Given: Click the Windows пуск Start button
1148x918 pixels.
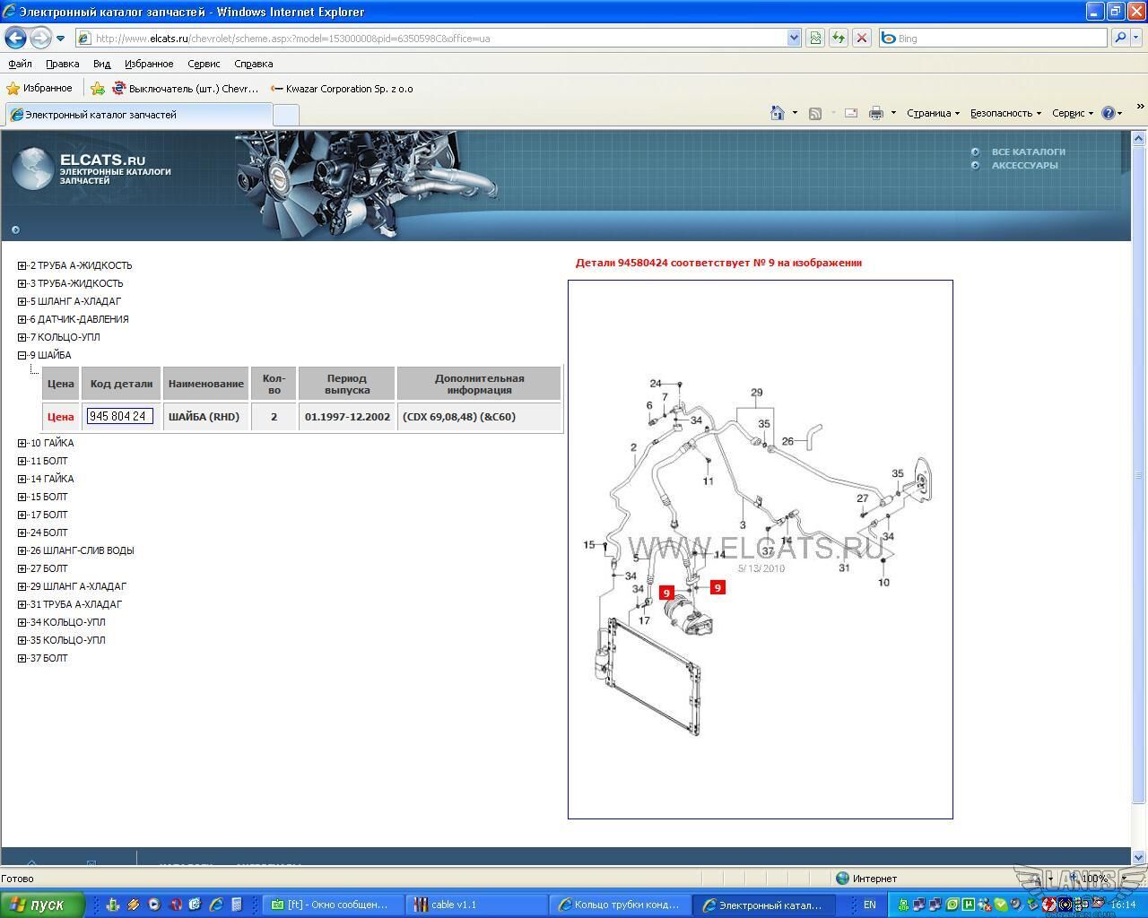Looking at the screenshot, I should (42, 905).
